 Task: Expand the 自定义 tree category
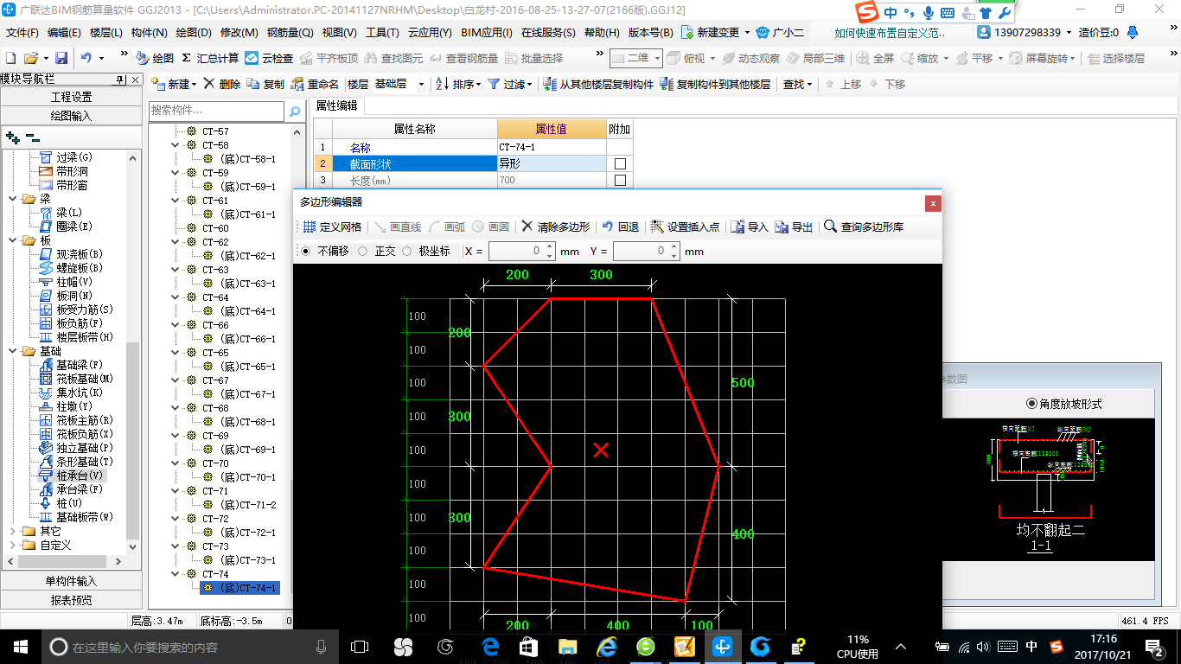click(12, 545)
